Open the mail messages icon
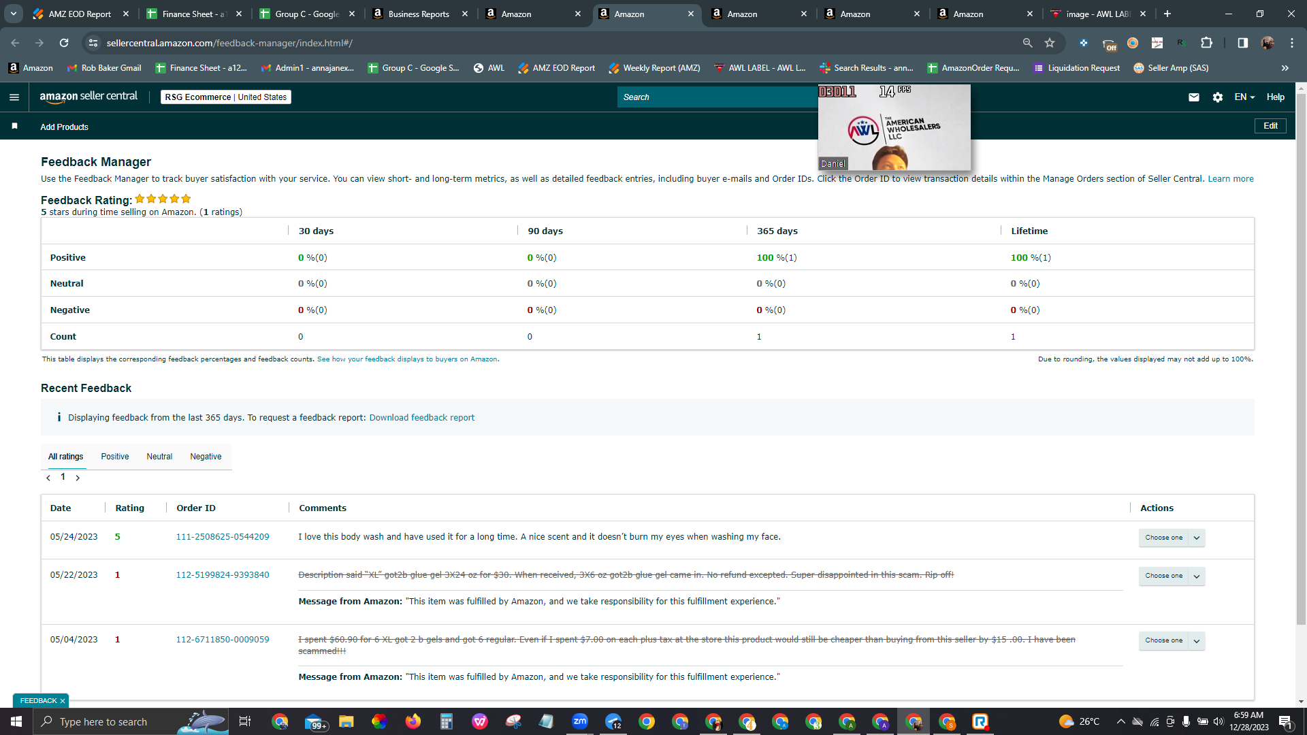The image size is (1307, 735). (1194, 97)
